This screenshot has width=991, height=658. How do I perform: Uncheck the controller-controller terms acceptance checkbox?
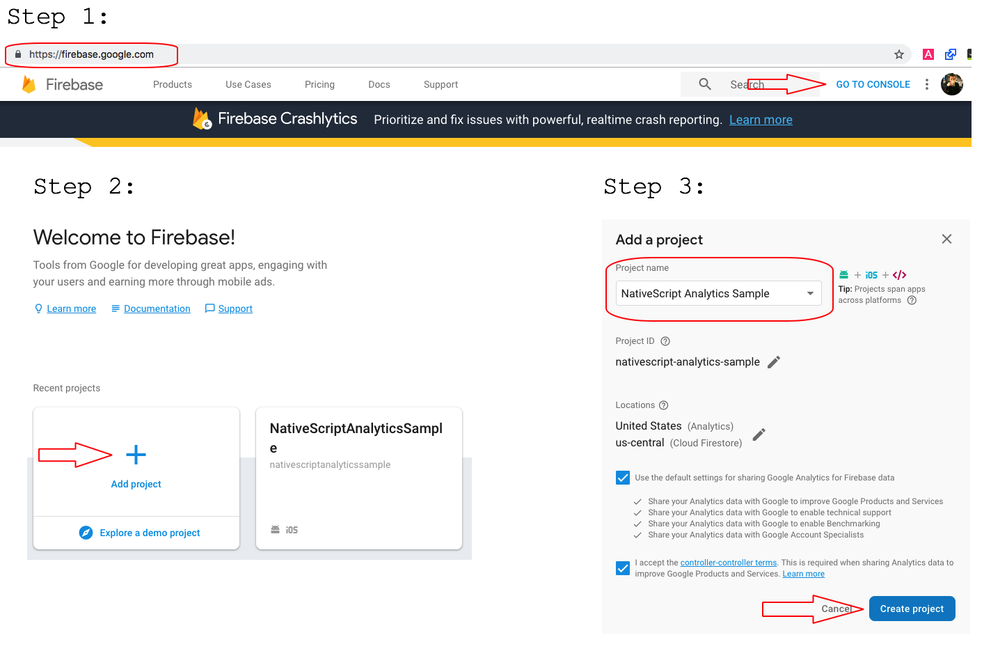pyautogui.click(x=623, y=568)
